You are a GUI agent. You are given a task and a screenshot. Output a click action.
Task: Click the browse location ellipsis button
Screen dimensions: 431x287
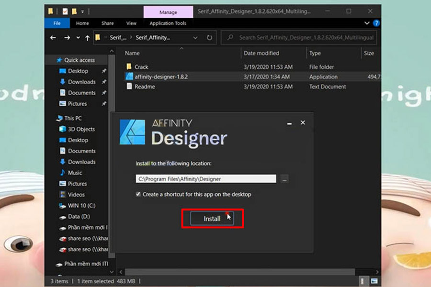tap(284, 179)
